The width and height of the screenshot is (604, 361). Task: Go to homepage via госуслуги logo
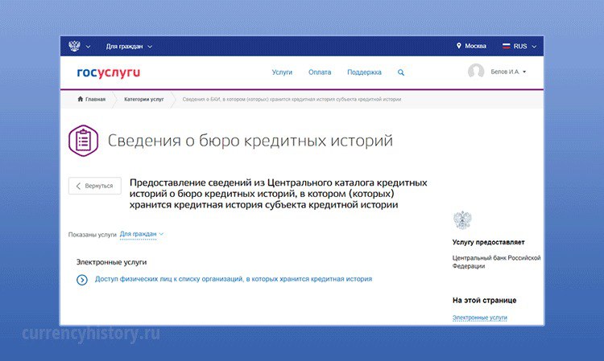click(109, 72)
